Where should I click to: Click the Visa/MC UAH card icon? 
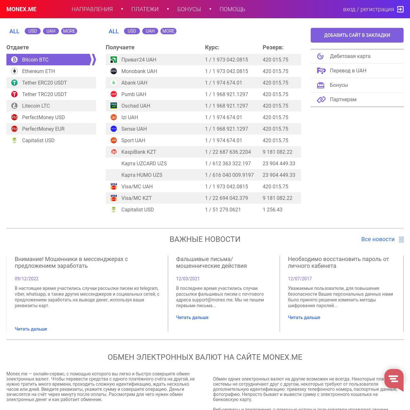point(114,186)
